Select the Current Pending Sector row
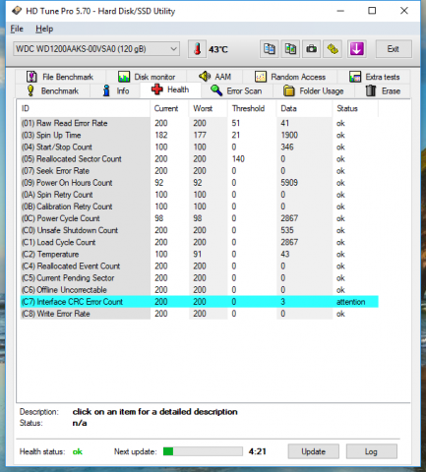Screen dimensions: 426x472 (200, 278)
